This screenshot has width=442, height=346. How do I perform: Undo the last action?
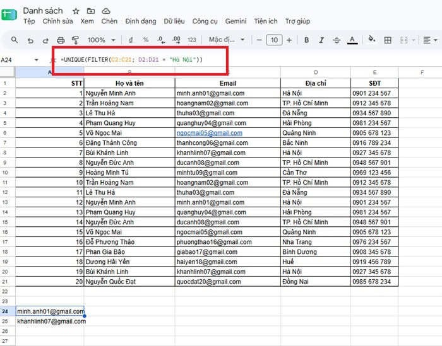coord(30,40)
